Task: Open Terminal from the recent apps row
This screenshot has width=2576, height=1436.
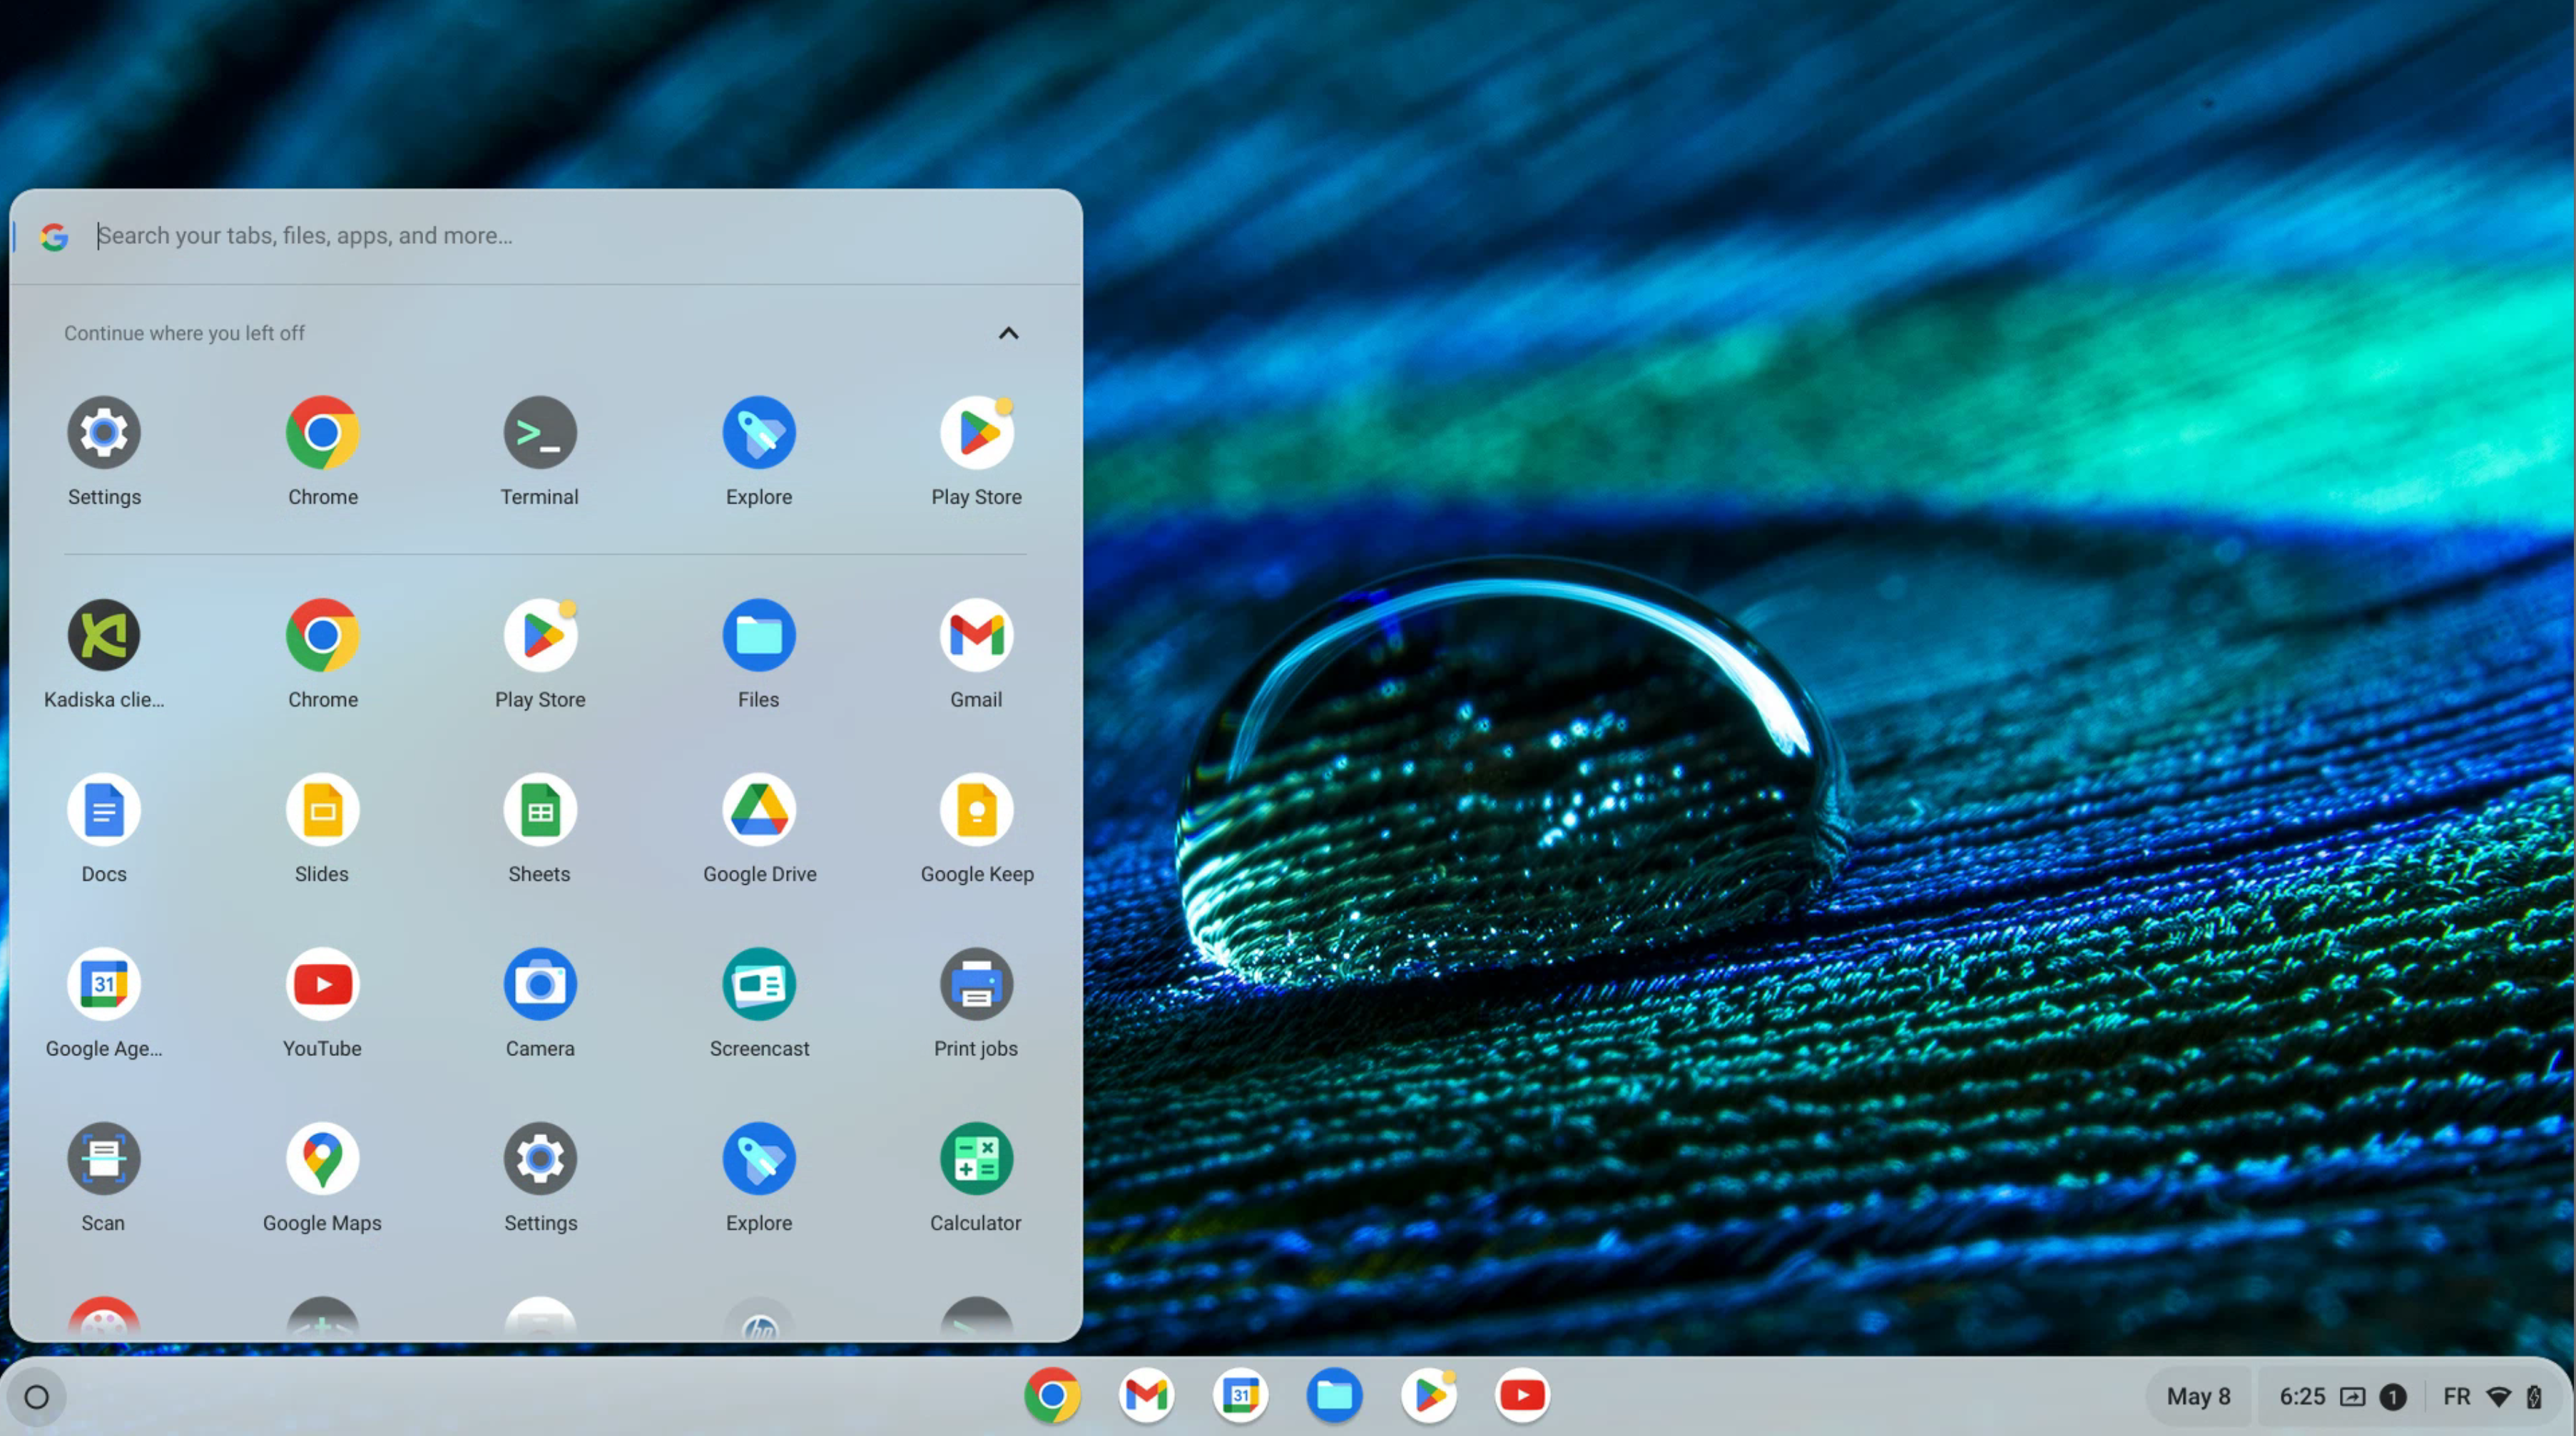Action: (x=540, y=433)
